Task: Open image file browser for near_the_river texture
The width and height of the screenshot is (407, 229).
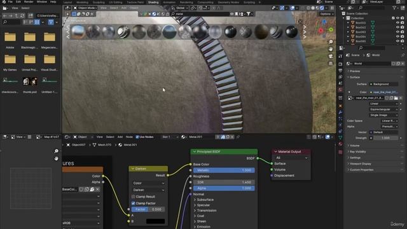Action: pyautogui.click(x=396, y=98)
